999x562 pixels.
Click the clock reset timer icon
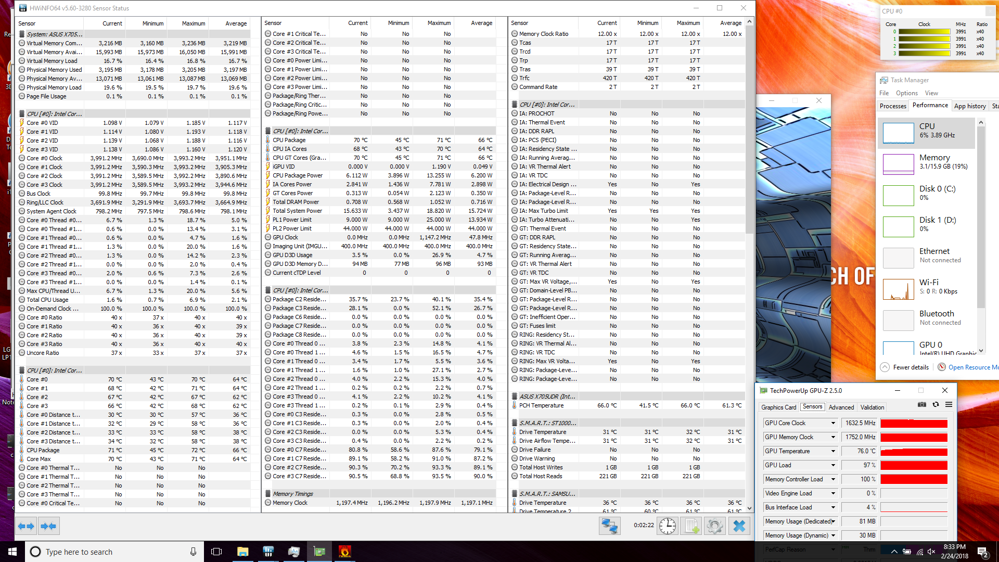(x=667, y=526)
